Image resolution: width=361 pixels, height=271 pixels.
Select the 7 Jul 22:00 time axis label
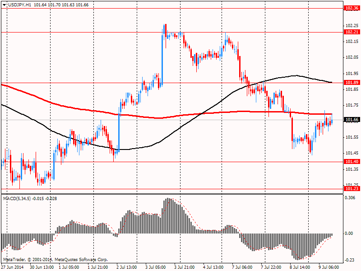pos(271,267)
